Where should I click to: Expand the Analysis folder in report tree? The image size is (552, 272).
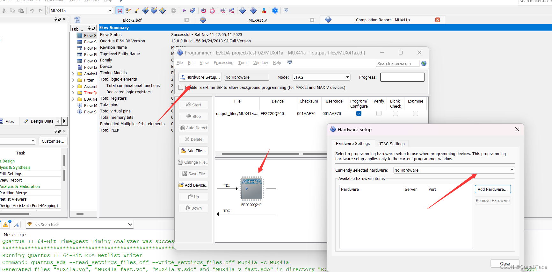tap(73, 74)
